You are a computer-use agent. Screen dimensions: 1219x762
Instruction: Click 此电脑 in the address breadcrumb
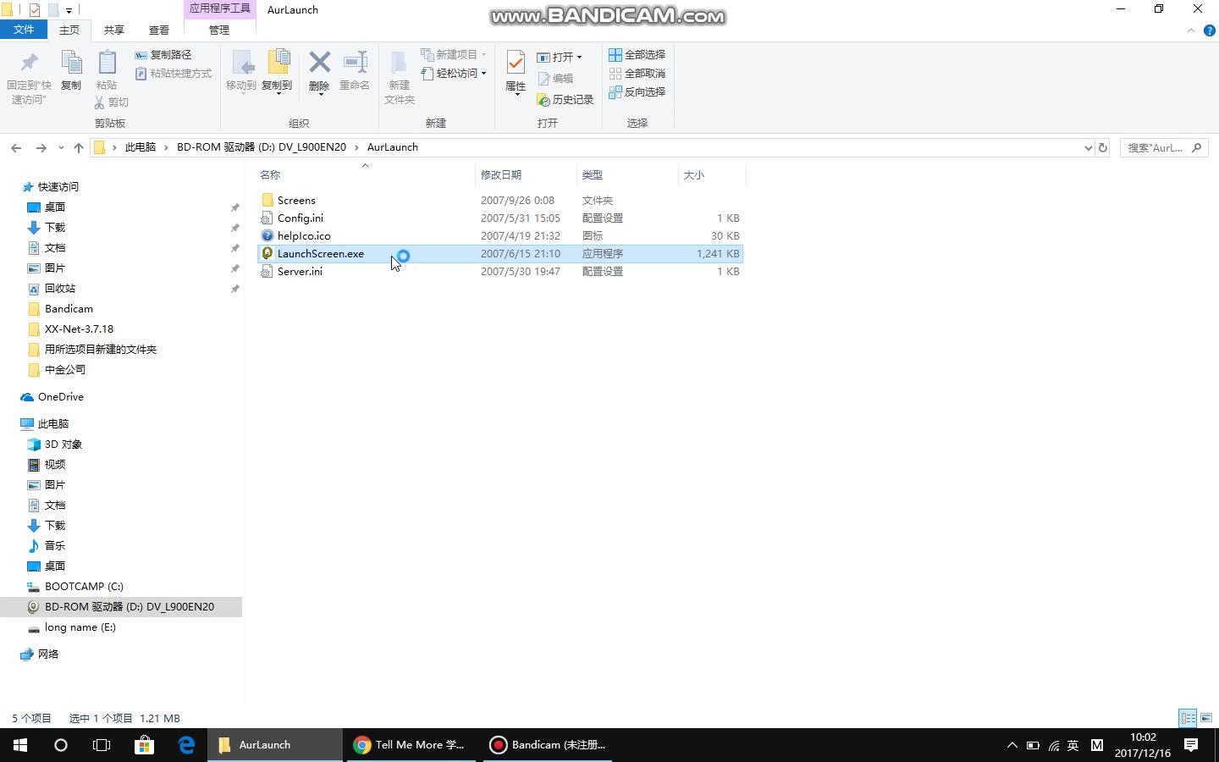pos(141,147)
